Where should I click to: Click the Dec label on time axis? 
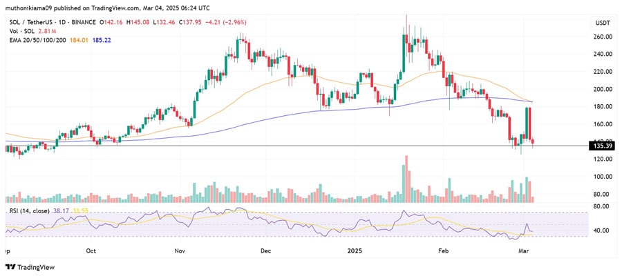coord(266,251)
